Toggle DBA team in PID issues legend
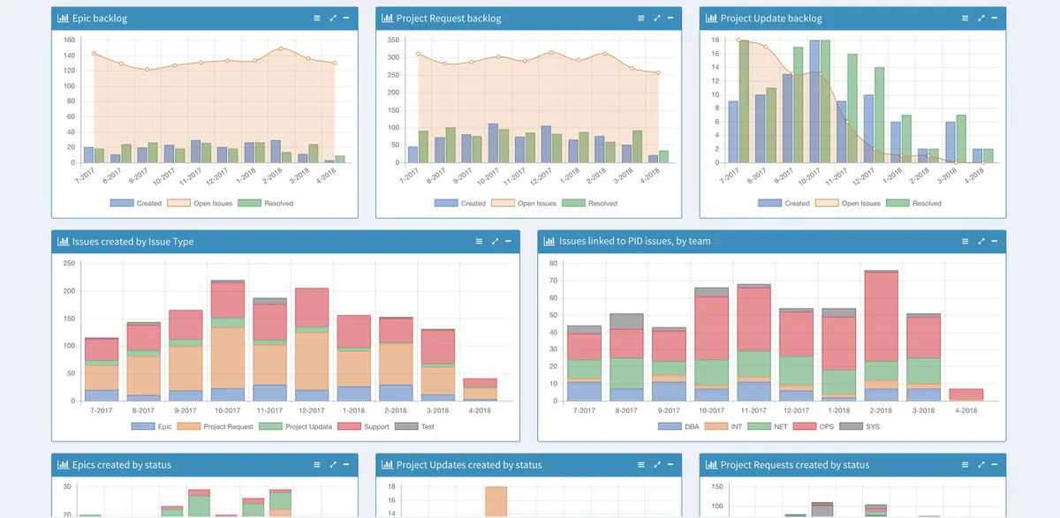The height and width of the screenshot is (518, 1060). pyautogui.click(x=679, y=426)
